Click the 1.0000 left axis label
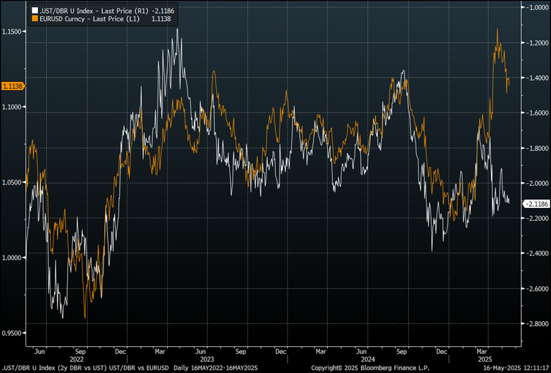 [12, 258]
